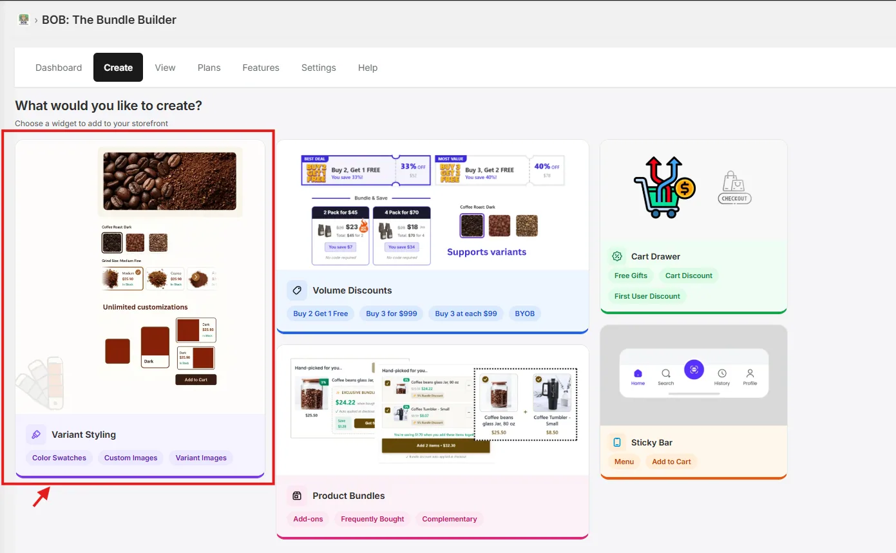896x553 pixels.
Task: Select the Add to Cart tag under Sticky Bar
Action: 671,462
